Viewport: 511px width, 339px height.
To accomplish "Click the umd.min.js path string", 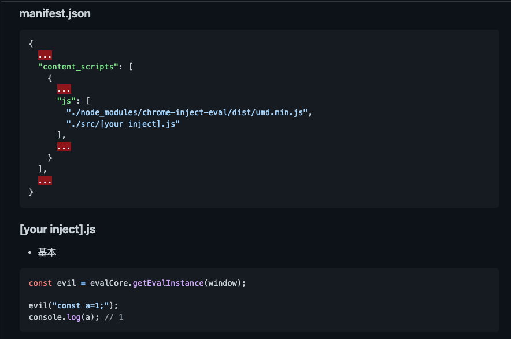I will click(187, 112).
